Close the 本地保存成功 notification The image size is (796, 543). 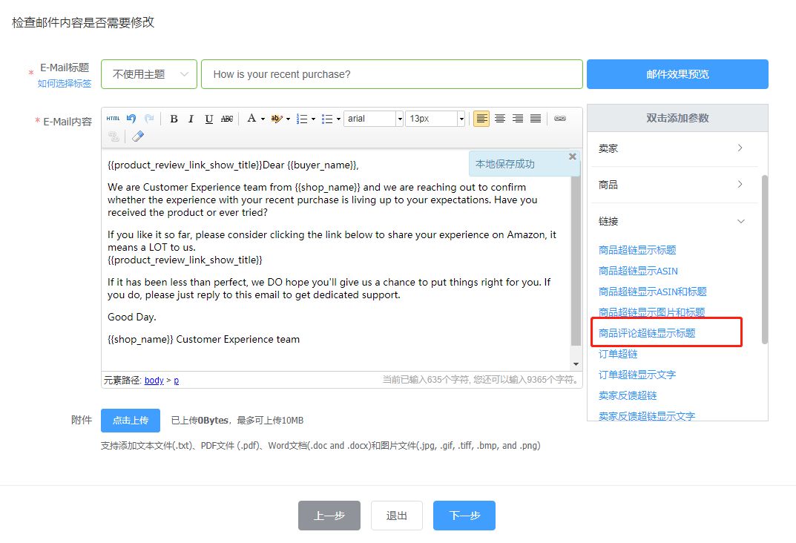(x=573, y=157)
